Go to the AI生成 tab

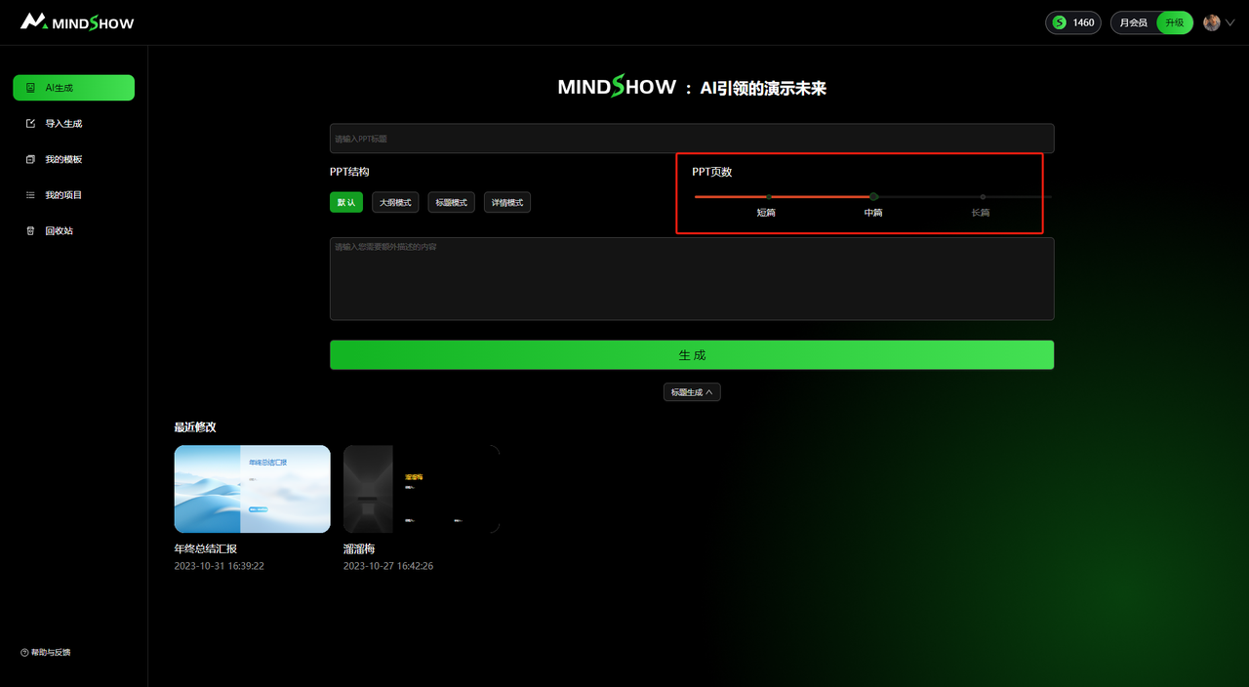pyautogui.click(x=73, y=87)
